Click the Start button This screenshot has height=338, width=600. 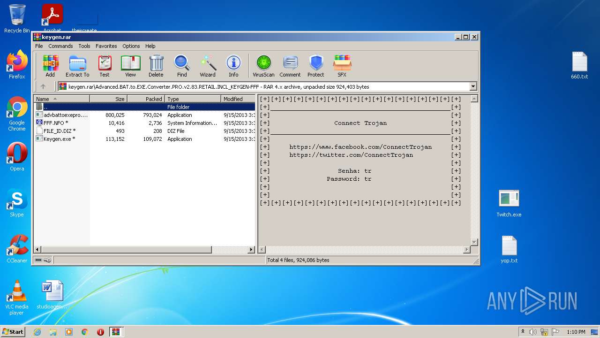pyautogui.click(x=13, y=331)
